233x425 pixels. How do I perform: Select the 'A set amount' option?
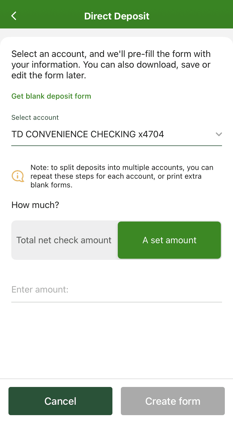tap(169, 240)
